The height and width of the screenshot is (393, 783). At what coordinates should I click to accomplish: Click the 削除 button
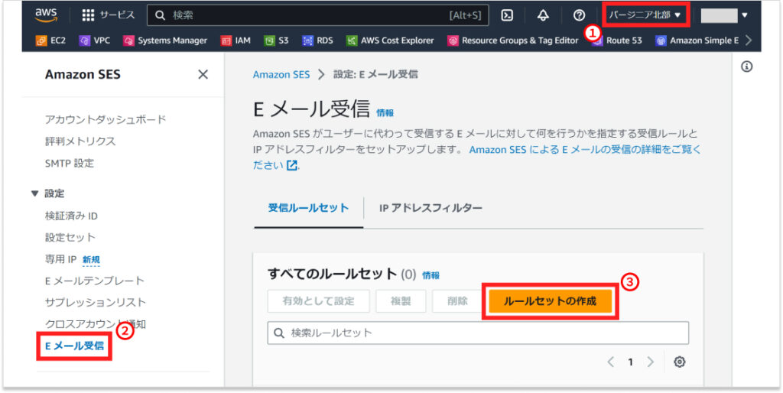tap(457, 301)
